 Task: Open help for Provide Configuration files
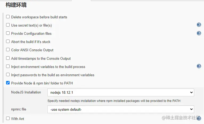[199, 33]
